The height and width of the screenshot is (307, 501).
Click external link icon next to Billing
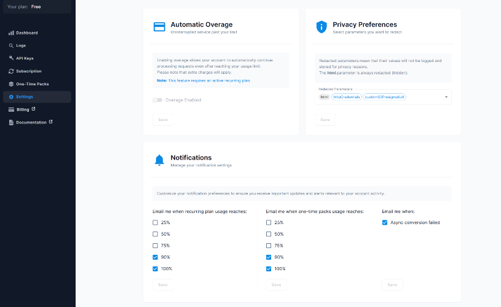click(33, 109)
